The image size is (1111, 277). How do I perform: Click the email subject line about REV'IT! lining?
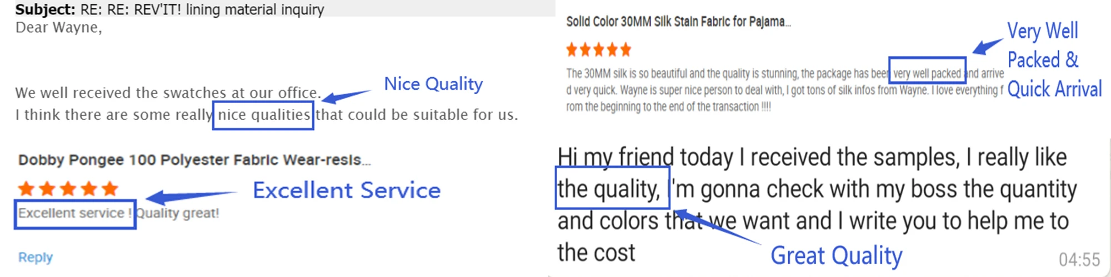point(169,9)
